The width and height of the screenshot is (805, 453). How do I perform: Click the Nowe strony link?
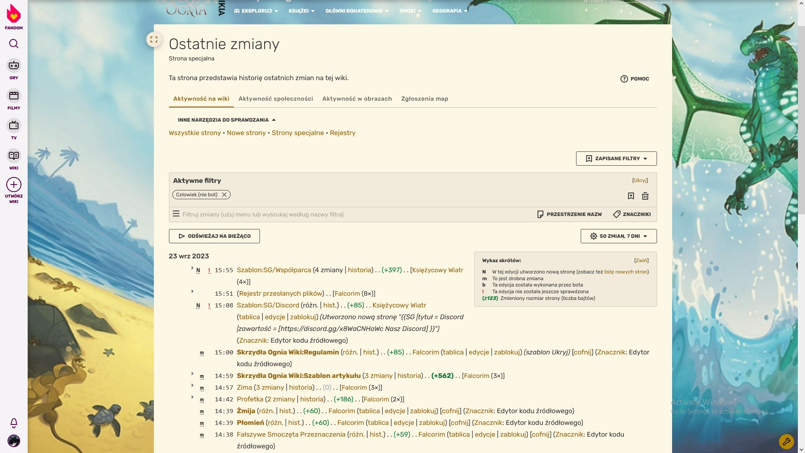(x=246, y=133)
